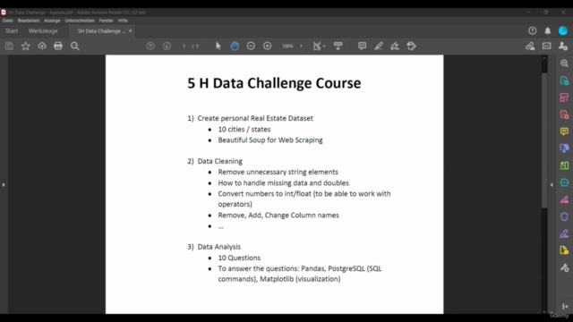Share file with others icon
The image size is (573, 322).
pyautogui.click(x=563, y=46)
